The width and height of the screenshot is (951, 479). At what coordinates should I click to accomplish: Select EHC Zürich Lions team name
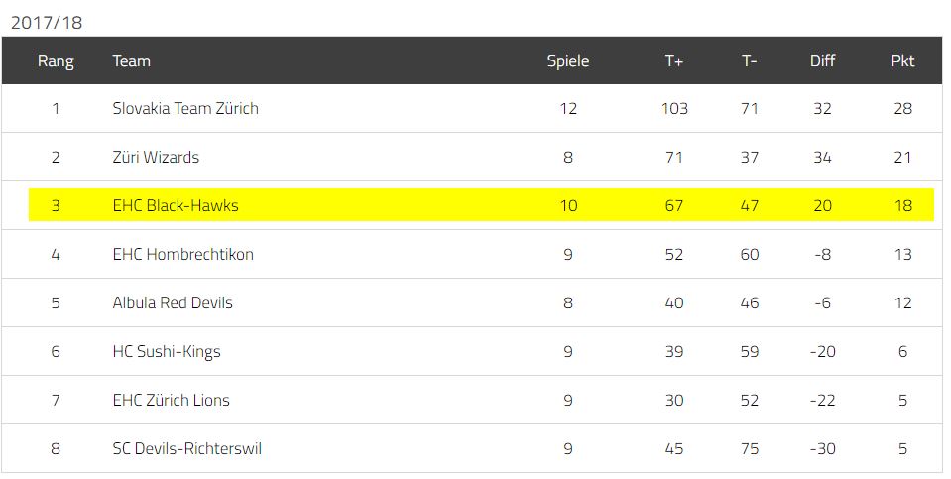[x=171, y=401]
